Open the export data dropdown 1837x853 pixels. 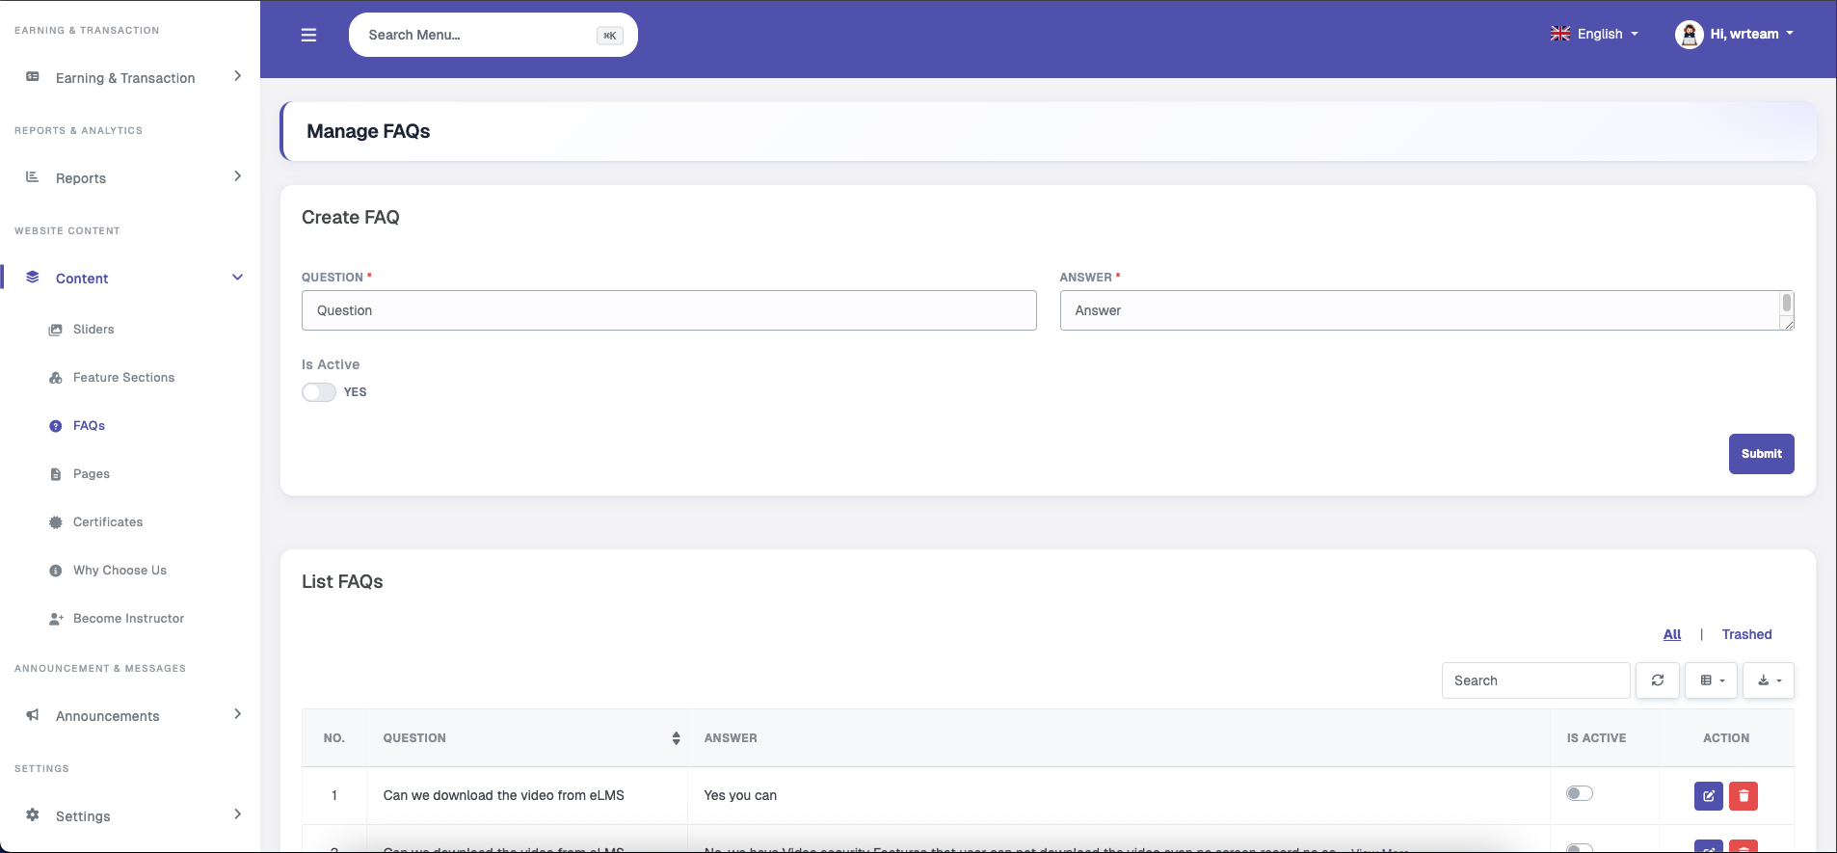[1769, 680]
